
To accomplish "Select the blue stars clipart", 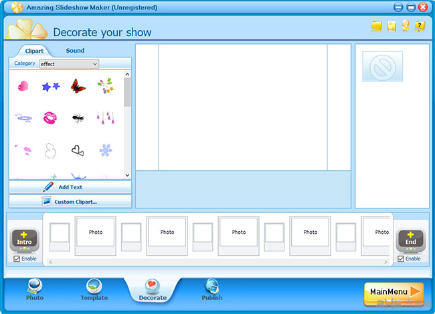I will (x=50, y=86).
